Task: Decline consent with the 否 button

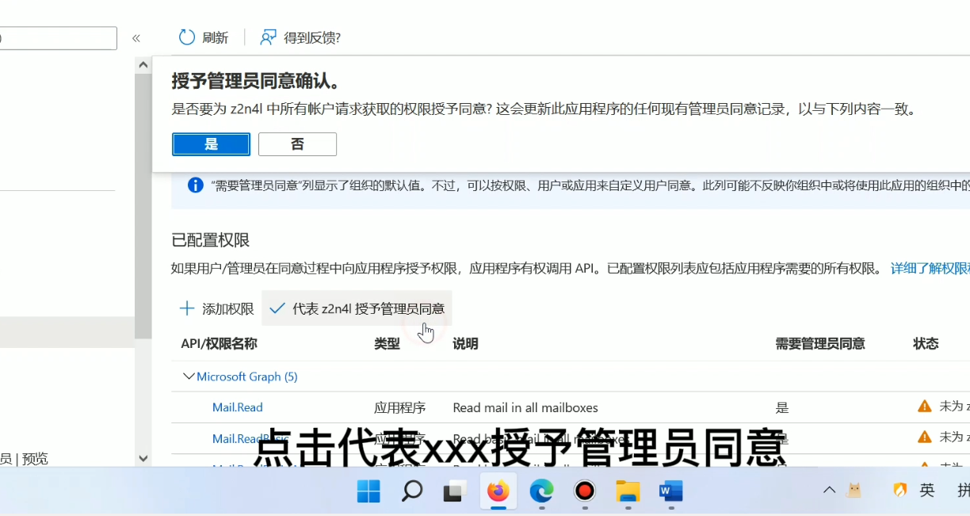Action: point(297,144)
